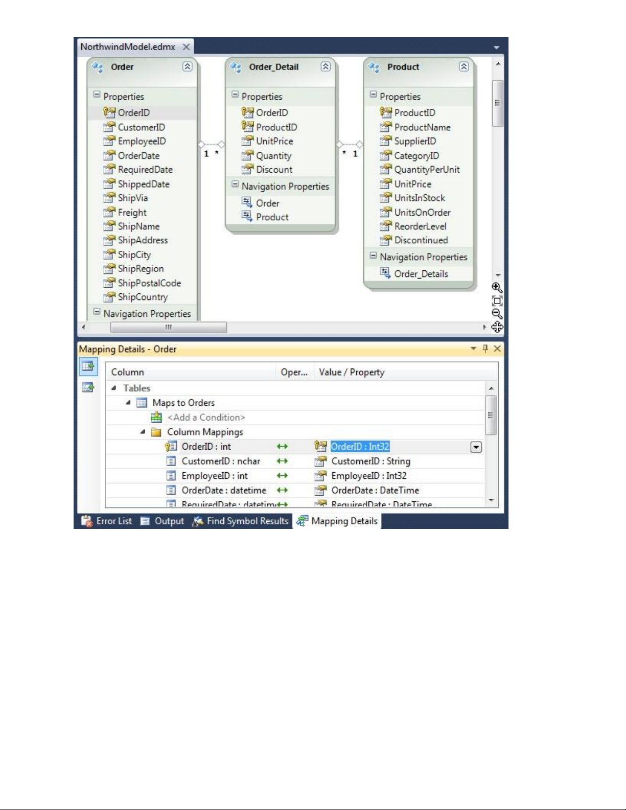The image size is (626, 810).
Task: Open Mapping Details window options arrow
Action: (x=473, y=349)
